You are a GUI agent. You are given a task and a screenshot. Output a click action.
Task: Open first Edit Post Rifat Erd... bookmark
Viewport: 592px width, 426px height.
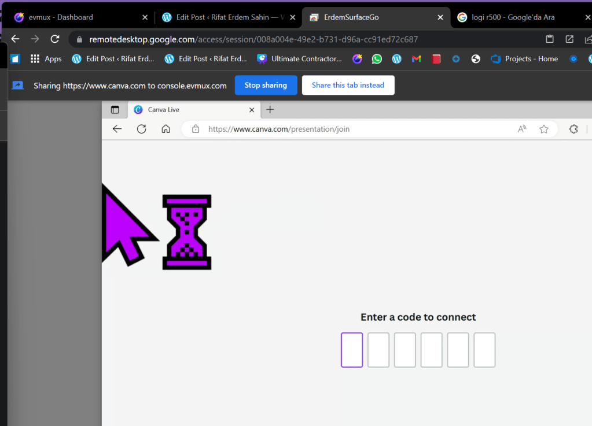(x=113, y=59)
